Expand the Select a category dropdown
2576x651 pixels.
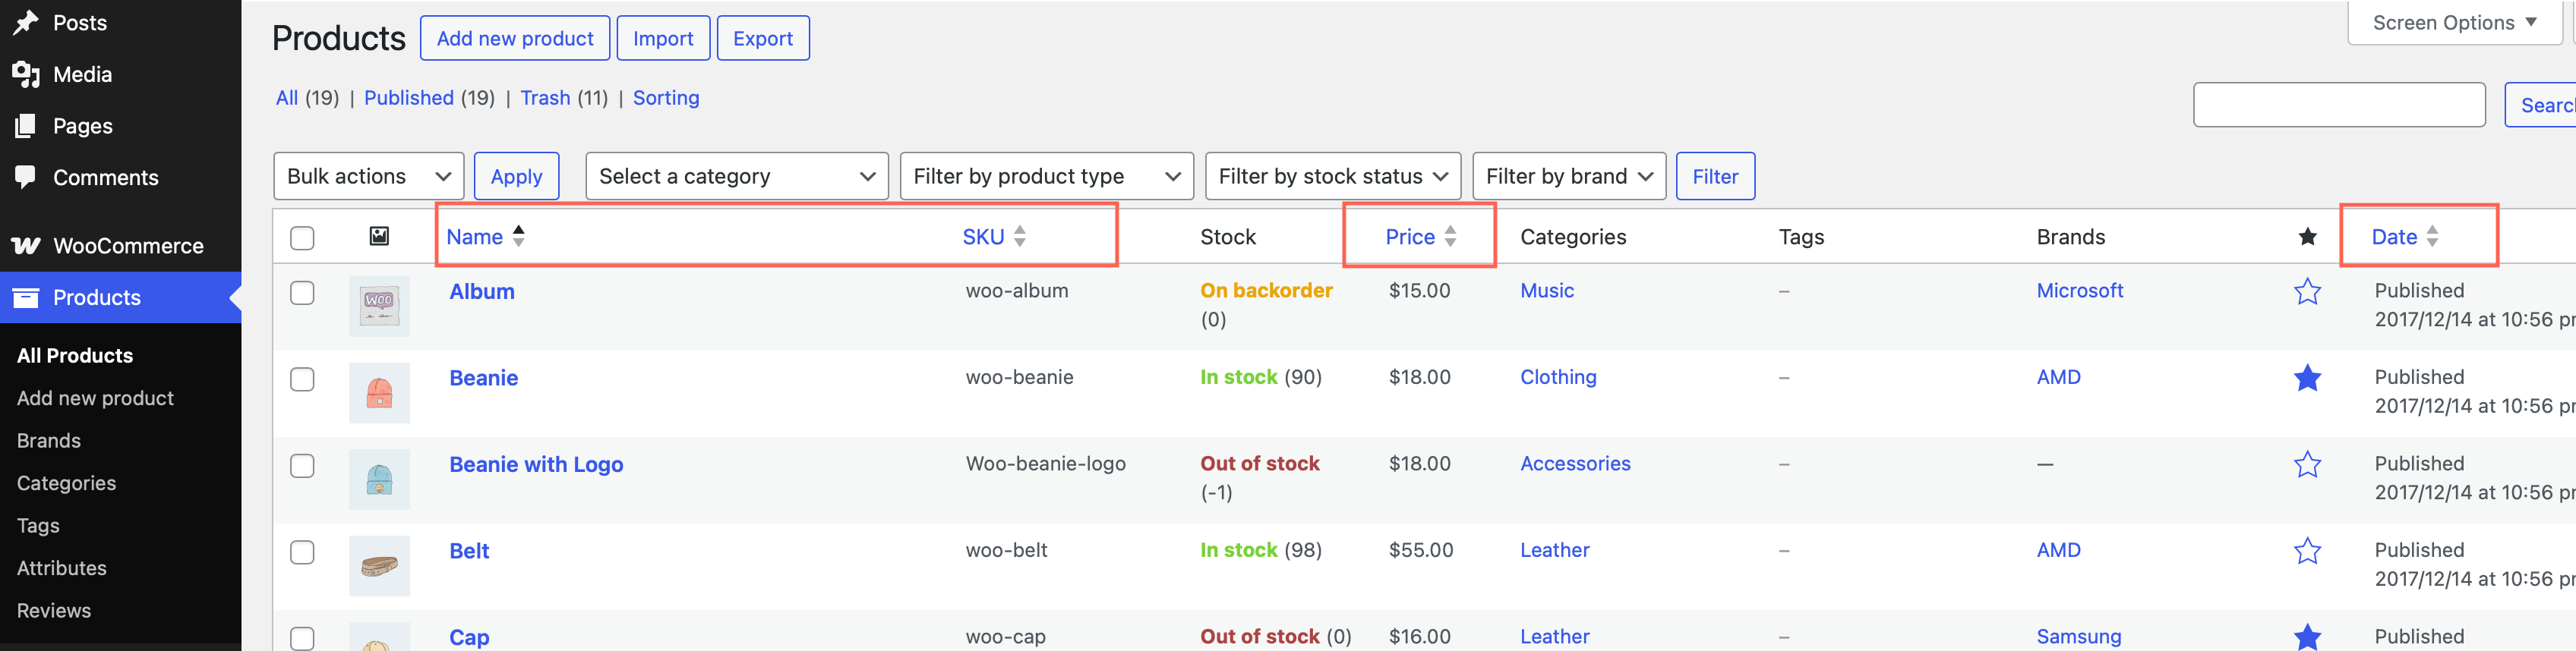coord(737,176)
